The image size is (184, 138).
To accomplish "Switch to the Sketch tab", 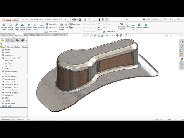I will pos(11,35).
